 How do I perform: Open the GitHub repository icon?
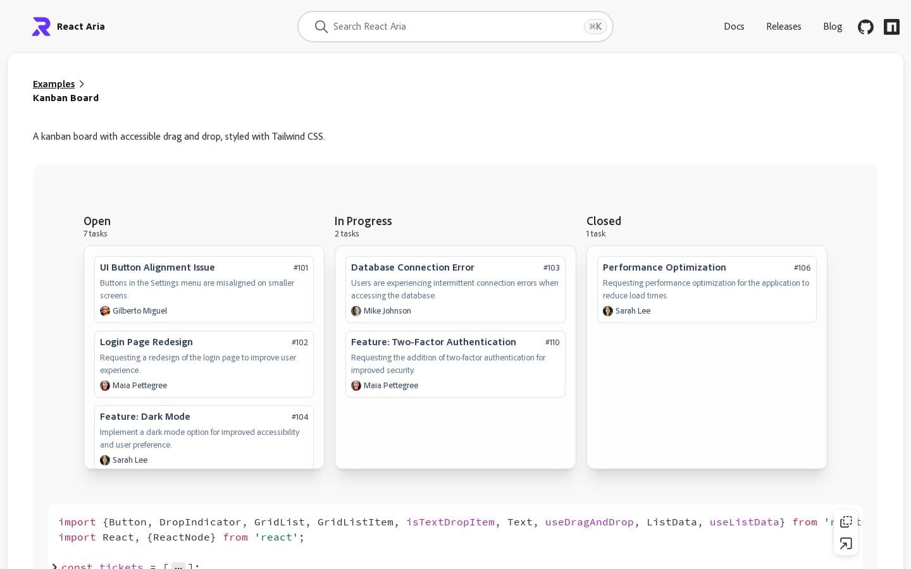pos(865,27)
